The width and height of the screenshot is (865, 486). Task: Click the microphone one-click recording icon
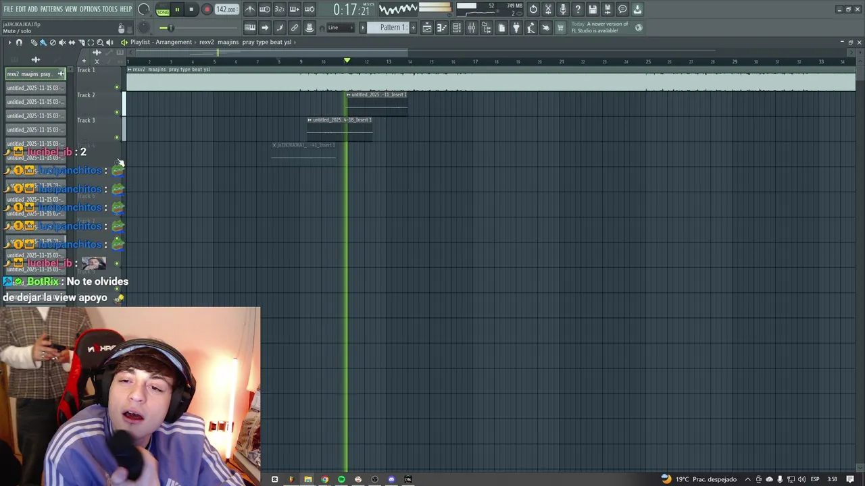tap(563, 9)
